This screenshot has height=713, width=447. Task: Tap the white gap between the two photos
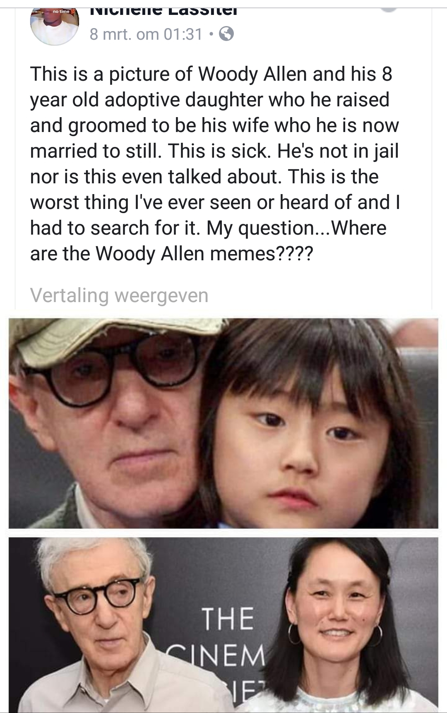click(x=223, y=533)
